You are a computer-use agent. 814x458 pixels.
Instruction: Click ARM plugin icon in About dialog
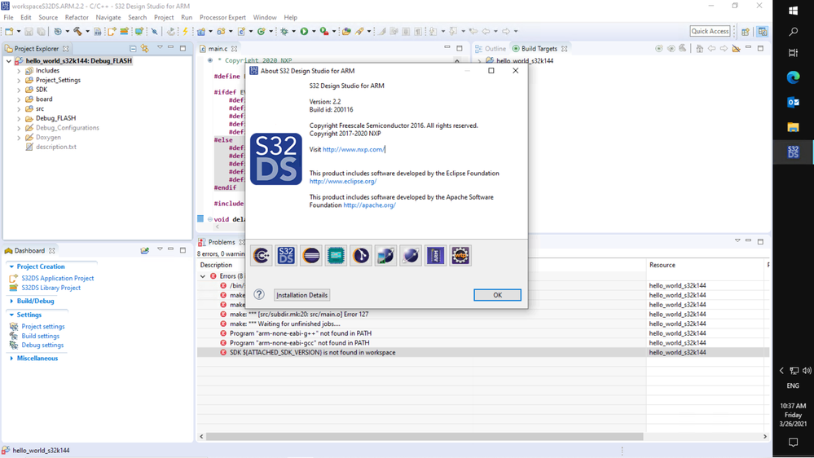(436, 255)
